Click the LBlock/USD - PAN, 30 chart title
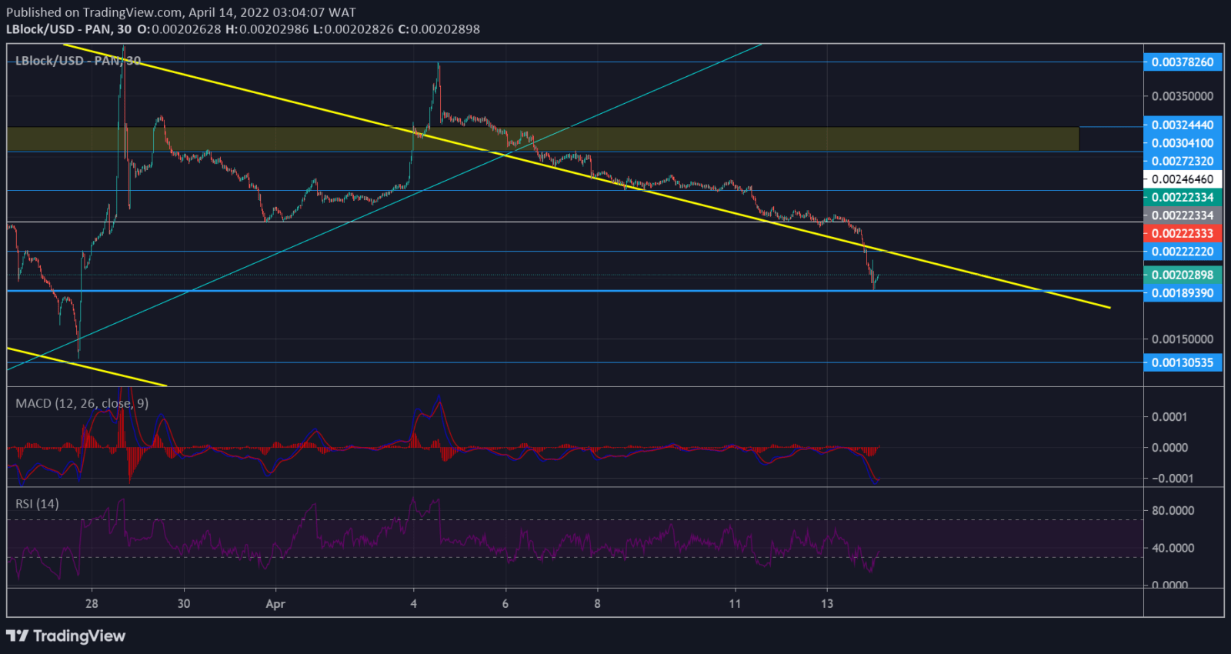 78,61
